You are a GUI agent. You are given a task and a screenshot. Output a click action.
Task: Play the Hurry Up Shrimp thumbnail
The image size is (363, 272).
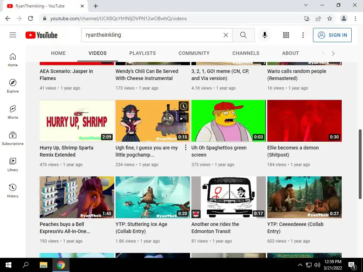[77, 121]
